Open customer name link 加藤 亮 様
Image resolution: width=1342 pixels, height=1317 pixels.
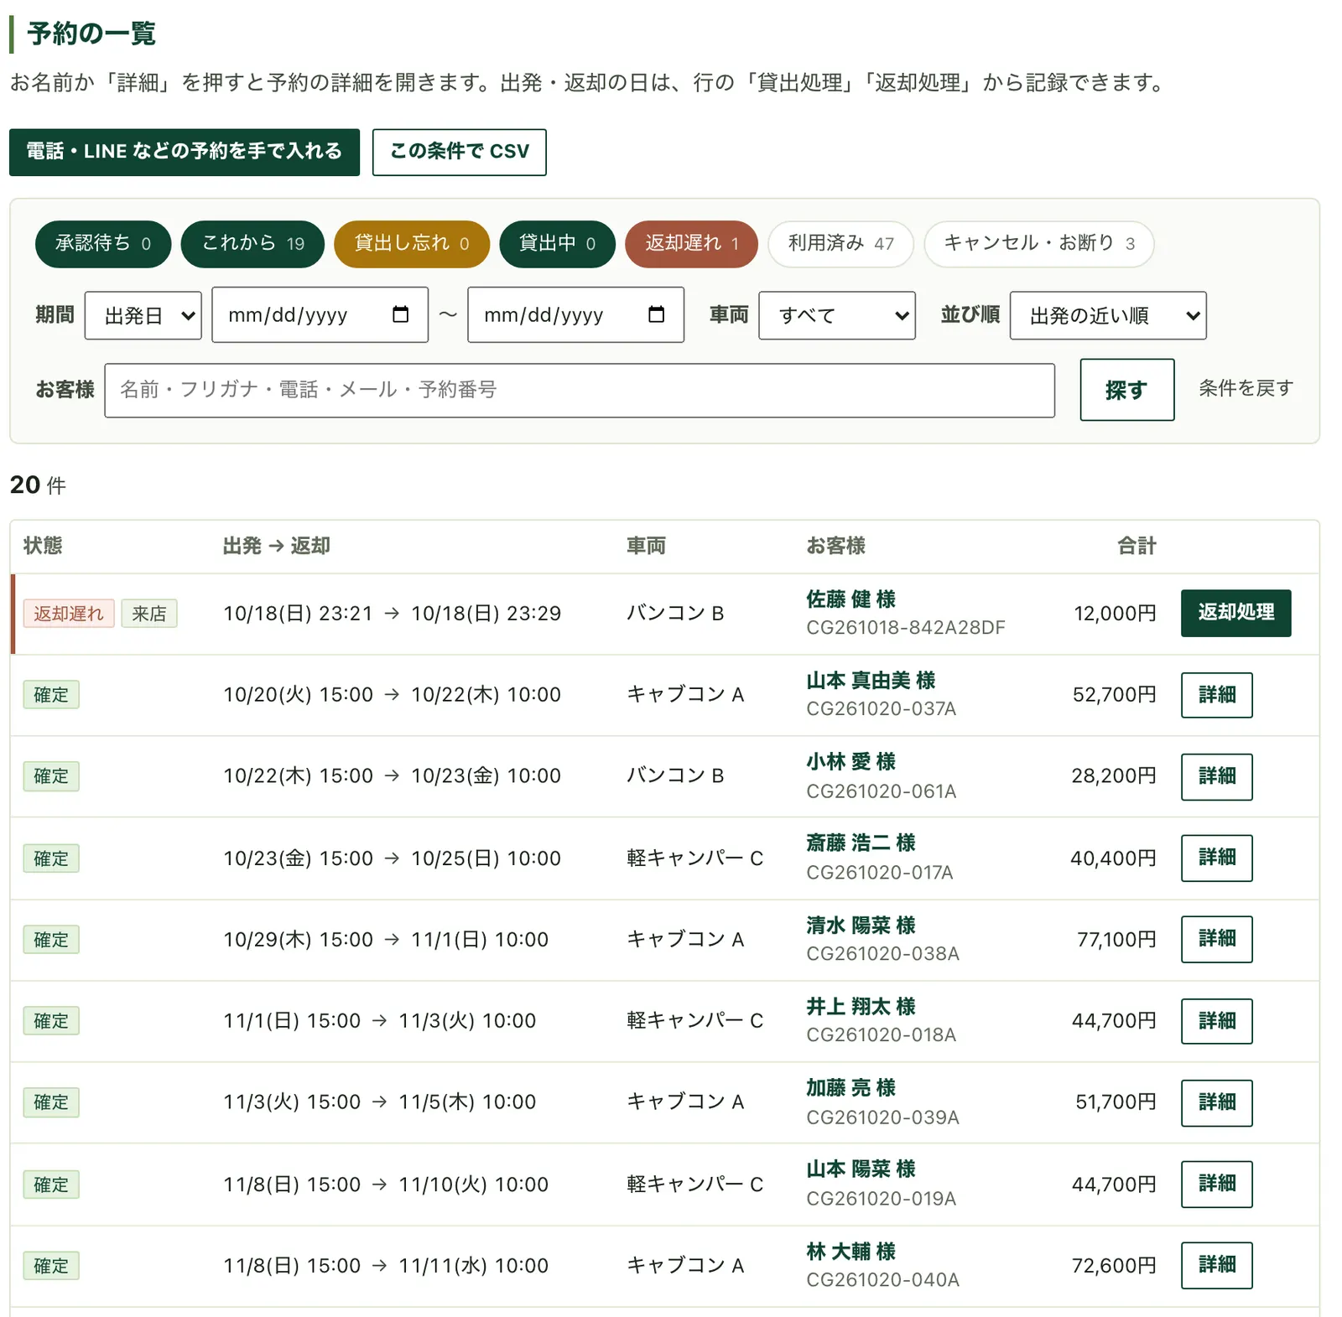coord(850,1088)
